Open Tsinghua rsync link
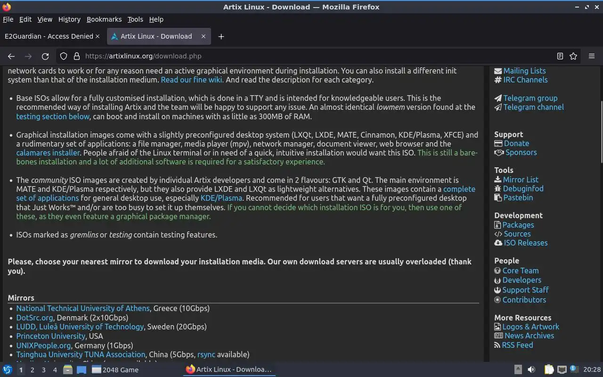This screenshot has width=603, height=377. [206, 354]
